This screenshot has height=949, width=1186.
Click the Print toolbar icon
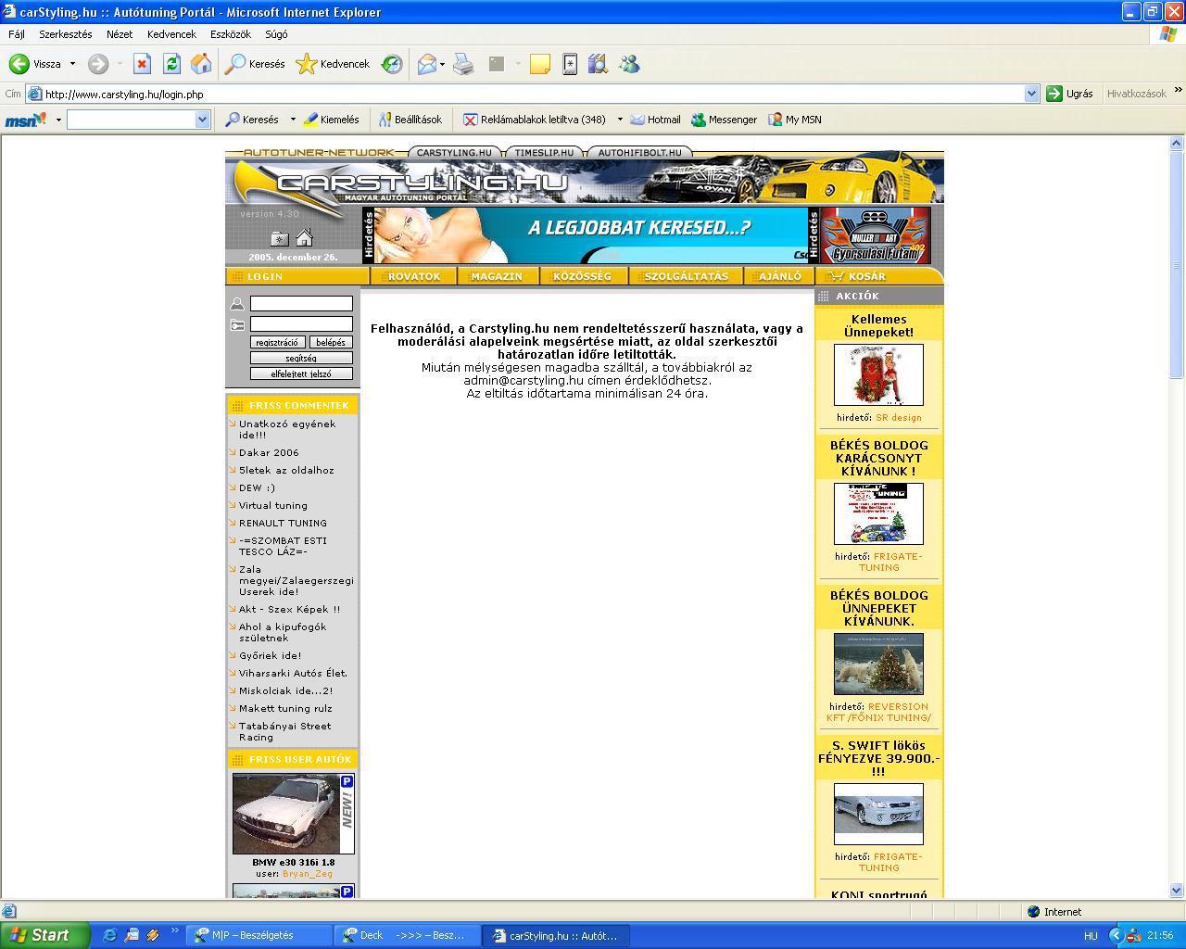[x=463, y=64]
